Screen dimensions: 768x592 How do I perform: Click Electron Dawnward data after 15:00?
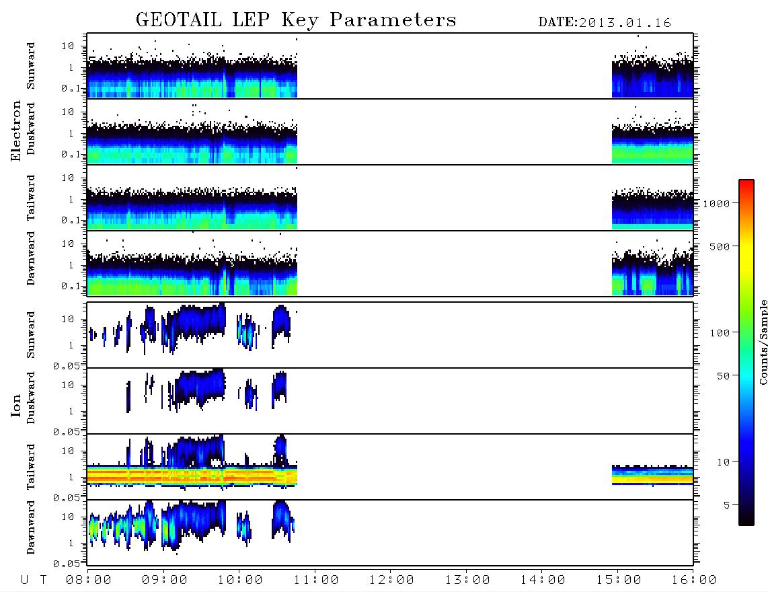pos(652,274)
